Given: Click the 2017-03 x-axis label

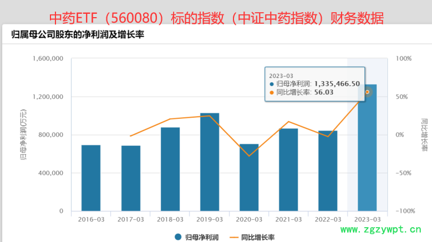Looking at the screenshot, I should 131,219.
